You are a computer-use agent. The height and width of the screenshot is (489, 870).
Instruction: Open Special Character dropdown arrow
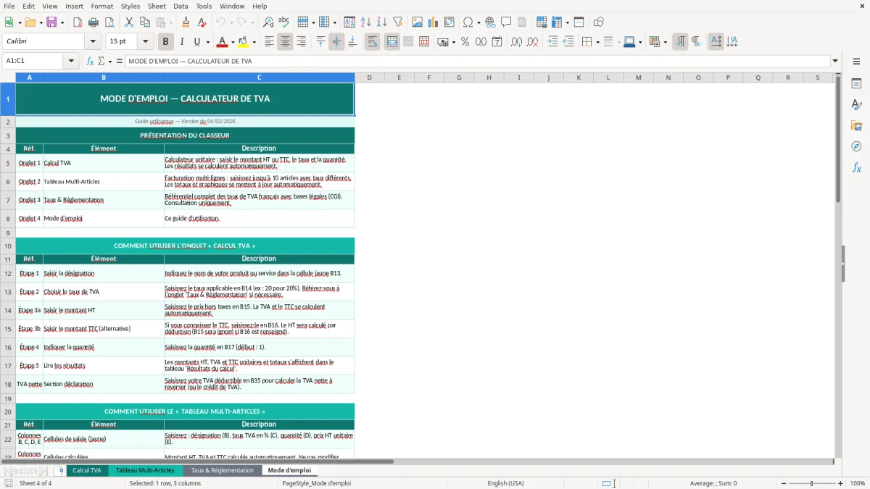coord(479,22)
